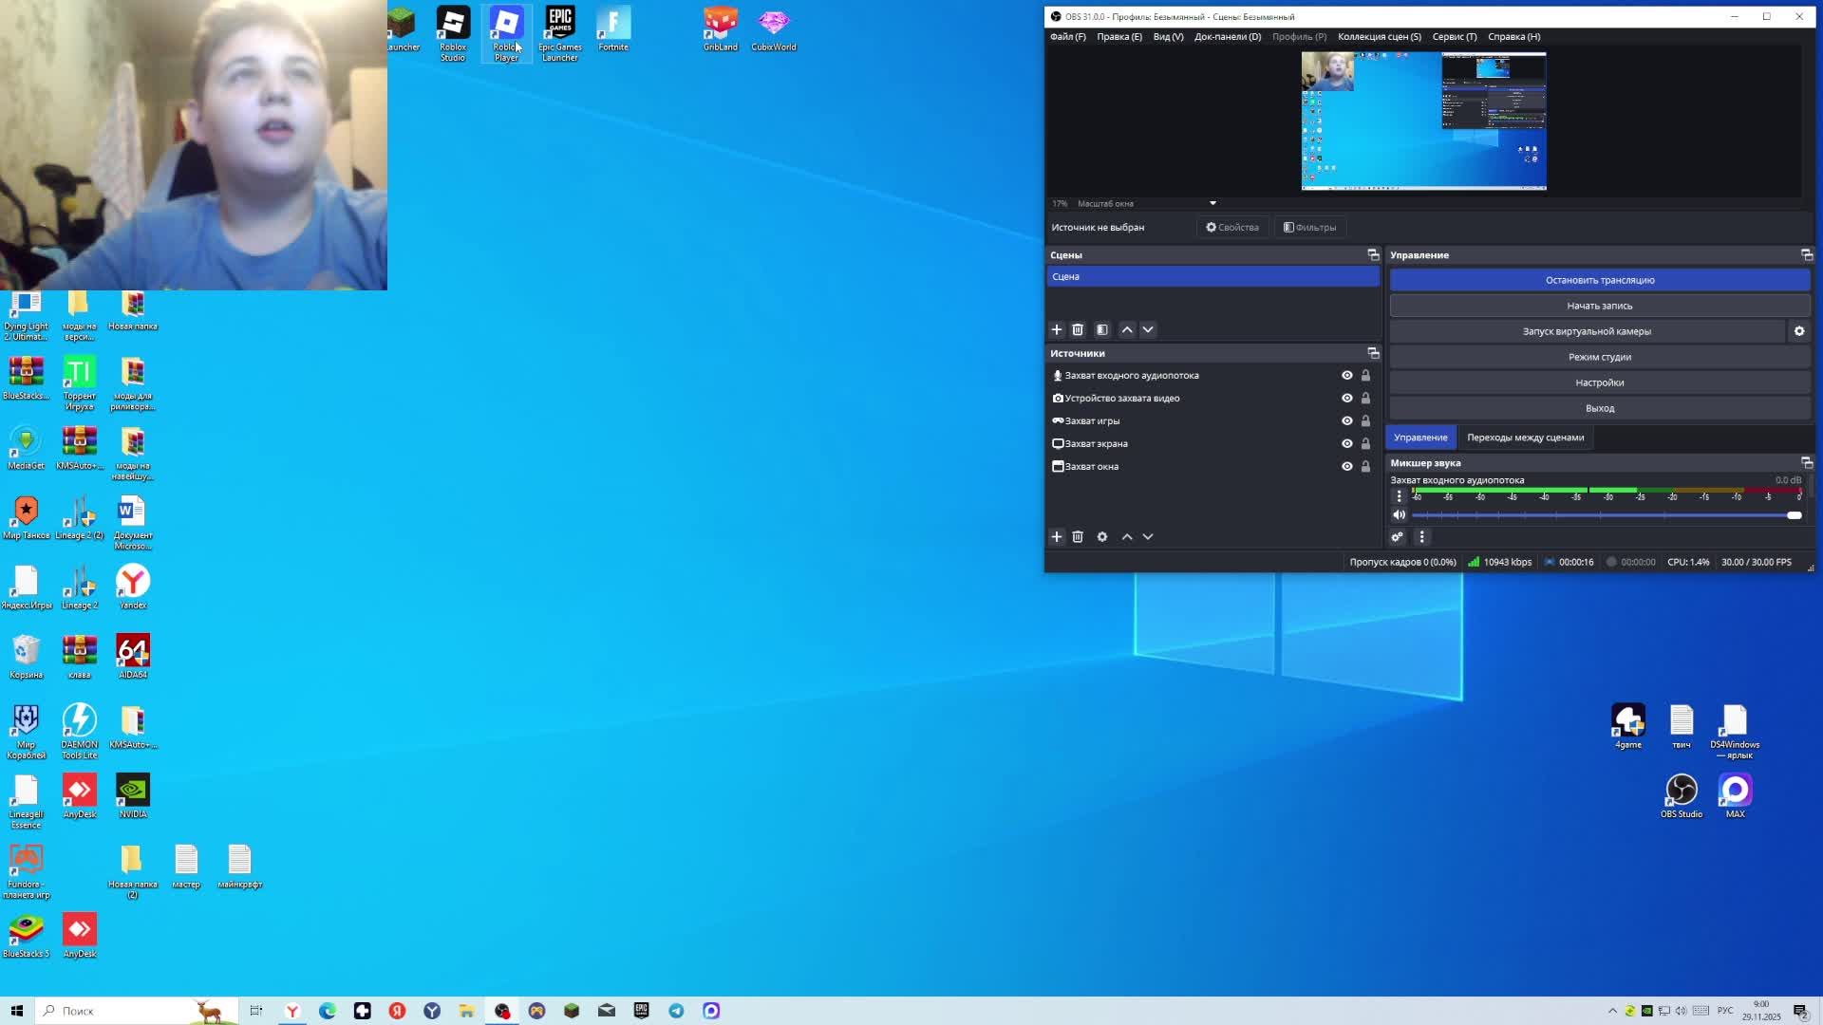Mute the audio input capture speaker icon

1399,515
